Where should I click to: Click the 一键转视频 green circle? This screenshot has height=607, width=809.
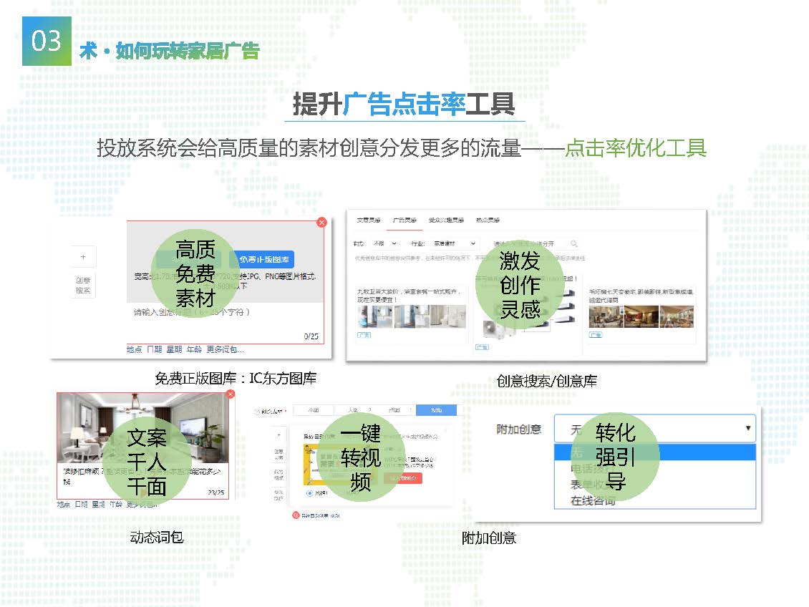pyautogui.click(x=361, y=457)
